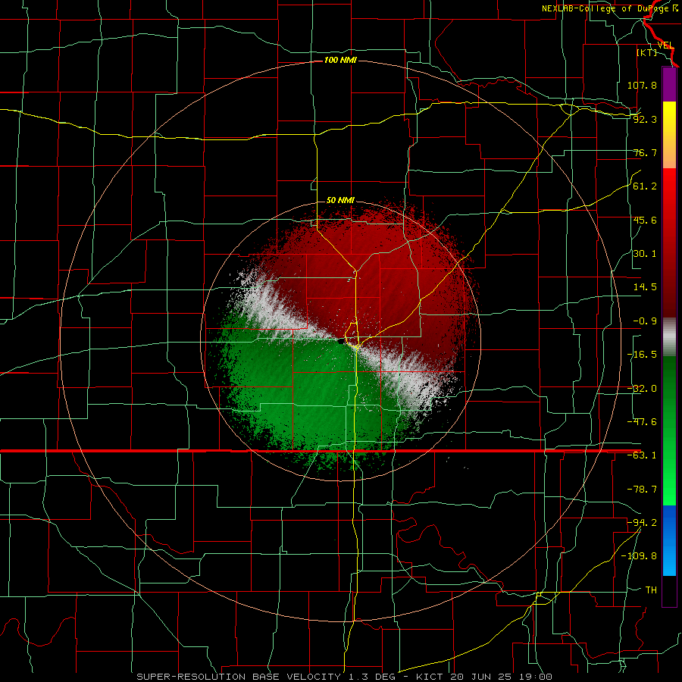This screenshot has width=682, height=682.
Task: Click the VEL legend title
Action: coord(665,45)
